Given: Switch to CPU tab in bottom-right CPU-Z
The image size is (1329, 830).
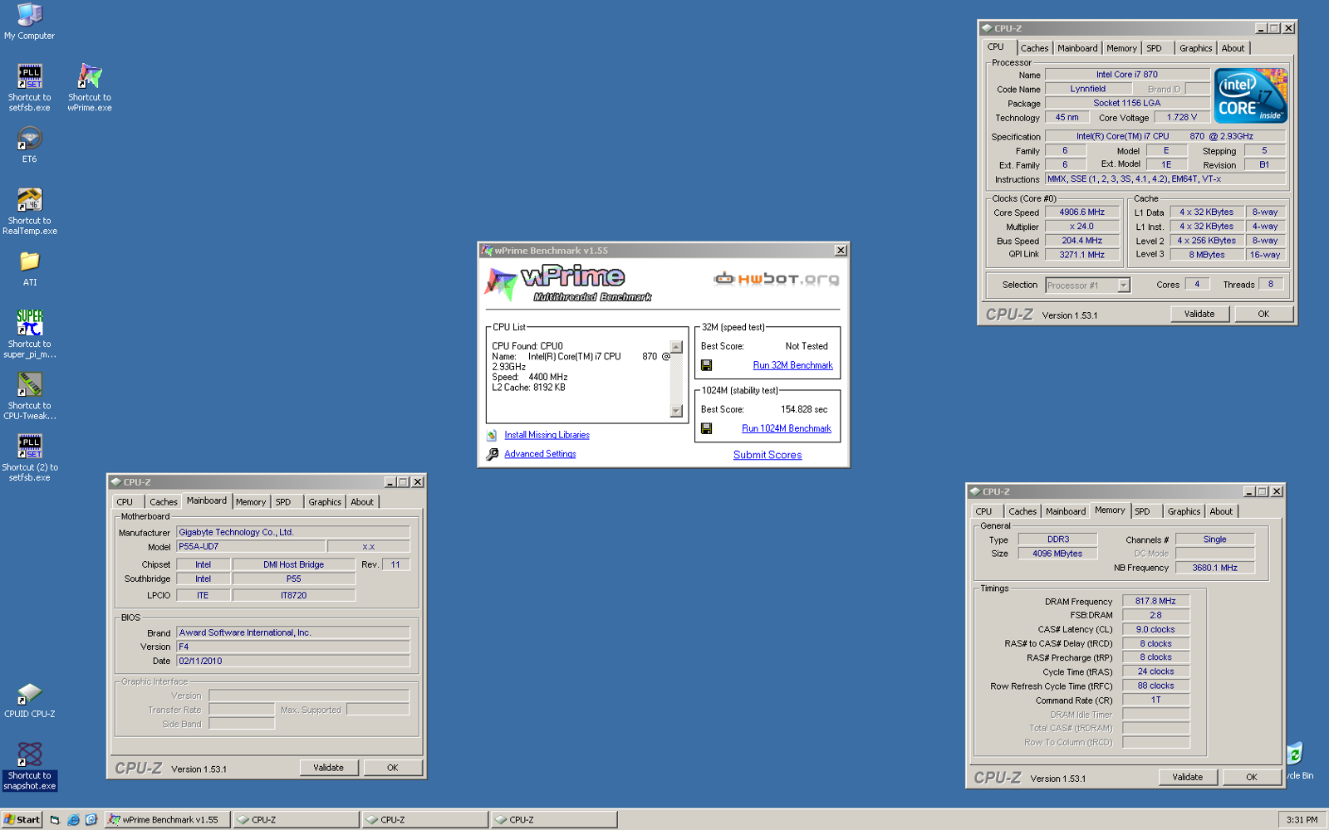Looking at the screenshot, I should 983,511.
